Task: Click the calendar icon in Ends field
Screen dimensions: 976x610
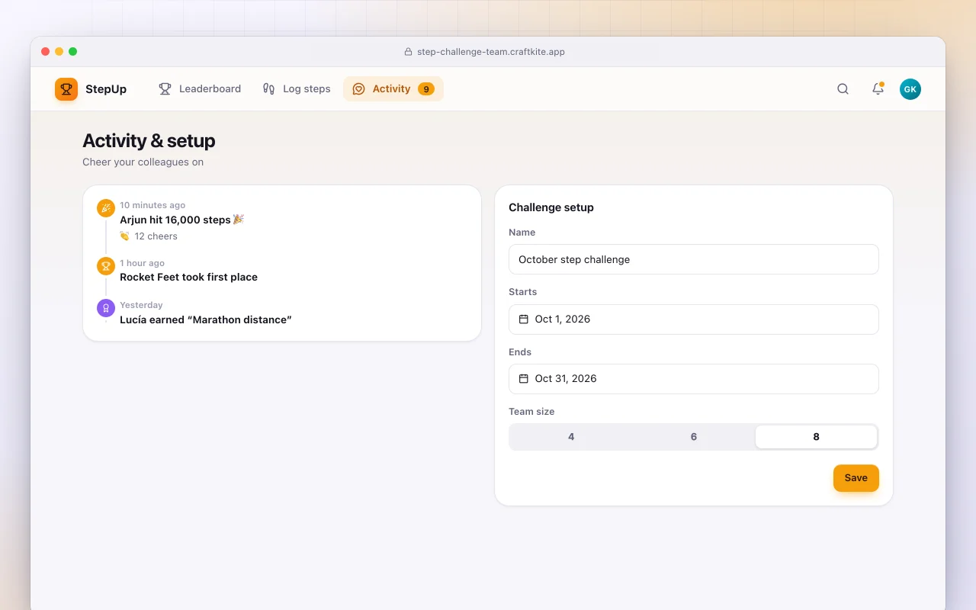Action: (524, 379)
